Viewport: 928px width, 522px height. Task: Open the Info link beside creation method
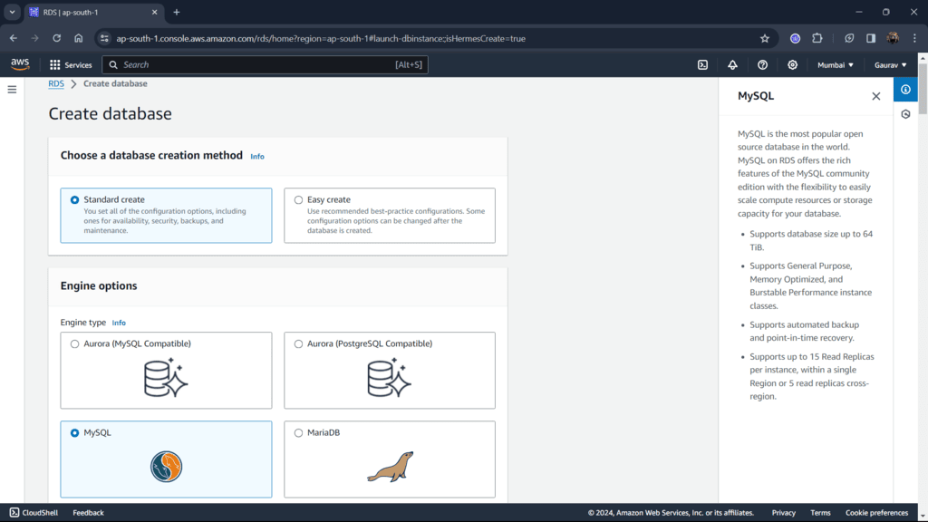pos(256,156)
